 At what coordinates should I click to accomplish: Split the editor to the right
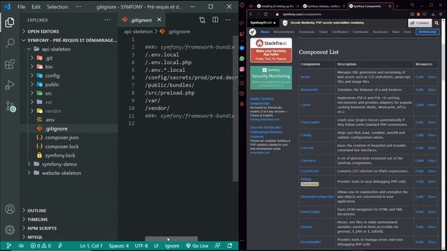click(x=215, y=20)
